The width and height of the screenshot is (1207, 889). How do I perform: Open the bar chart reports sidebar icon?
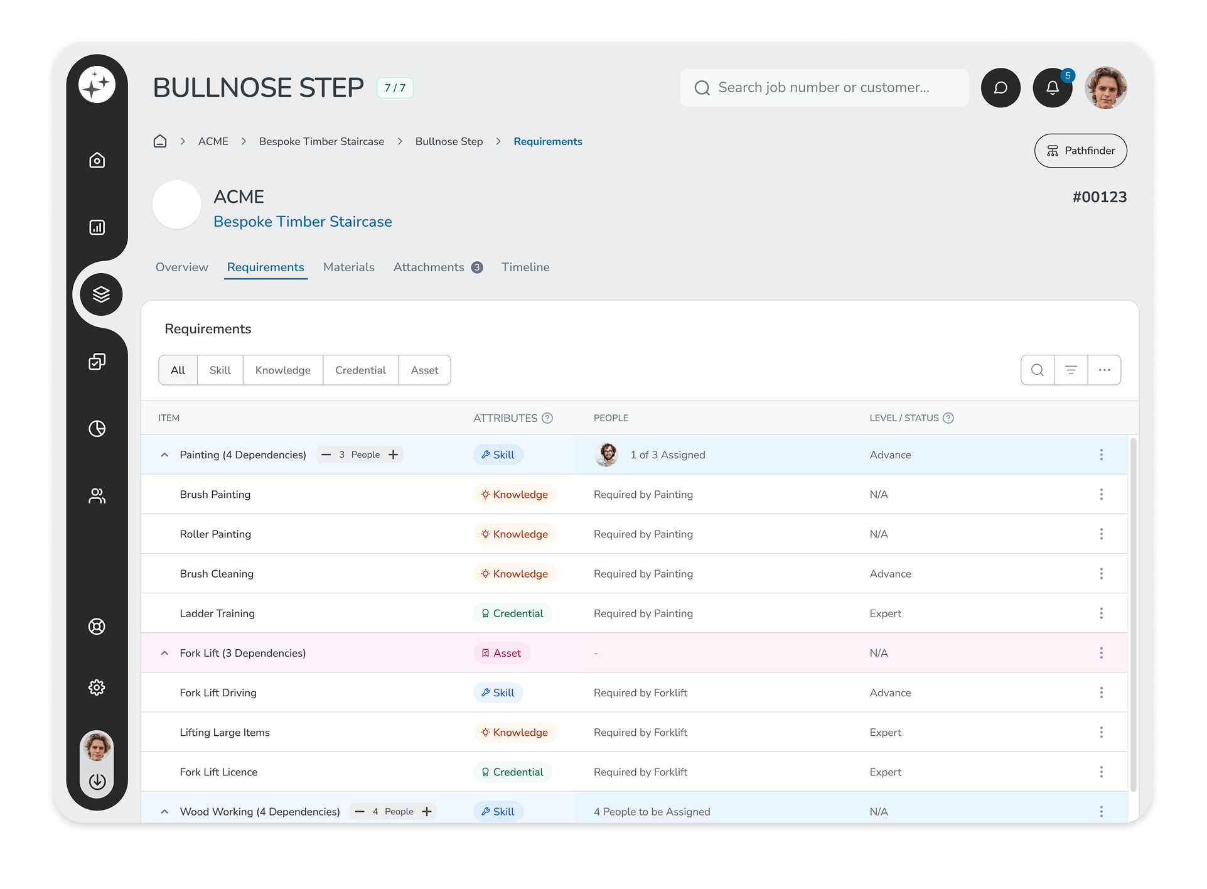coord(97,227)
